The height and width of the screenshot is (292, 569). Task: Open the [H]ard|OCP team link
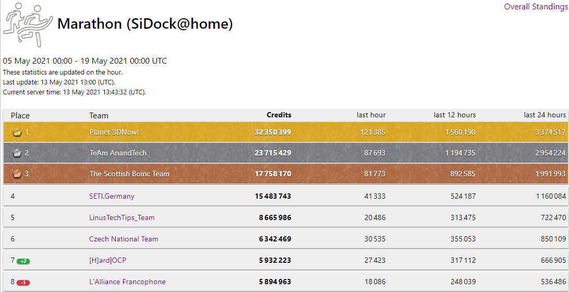click(107, 261)
